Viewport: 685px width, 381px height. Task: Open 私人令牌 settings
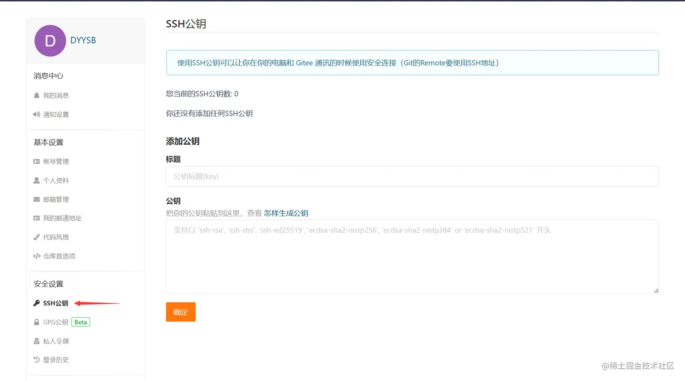(x=56, y=341)
